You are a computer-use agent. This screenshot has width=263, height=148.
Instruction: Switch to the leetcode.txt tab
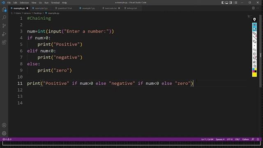point(111,8)
